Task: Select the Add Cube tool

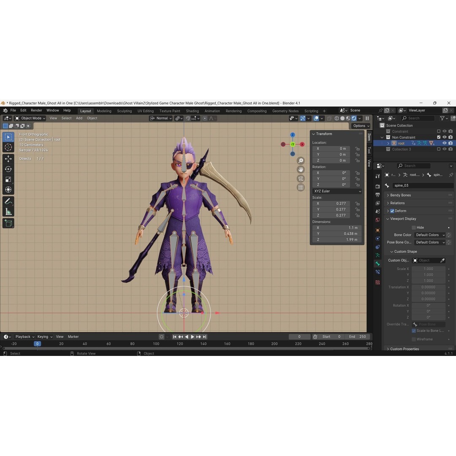Action: click(8, 223)
